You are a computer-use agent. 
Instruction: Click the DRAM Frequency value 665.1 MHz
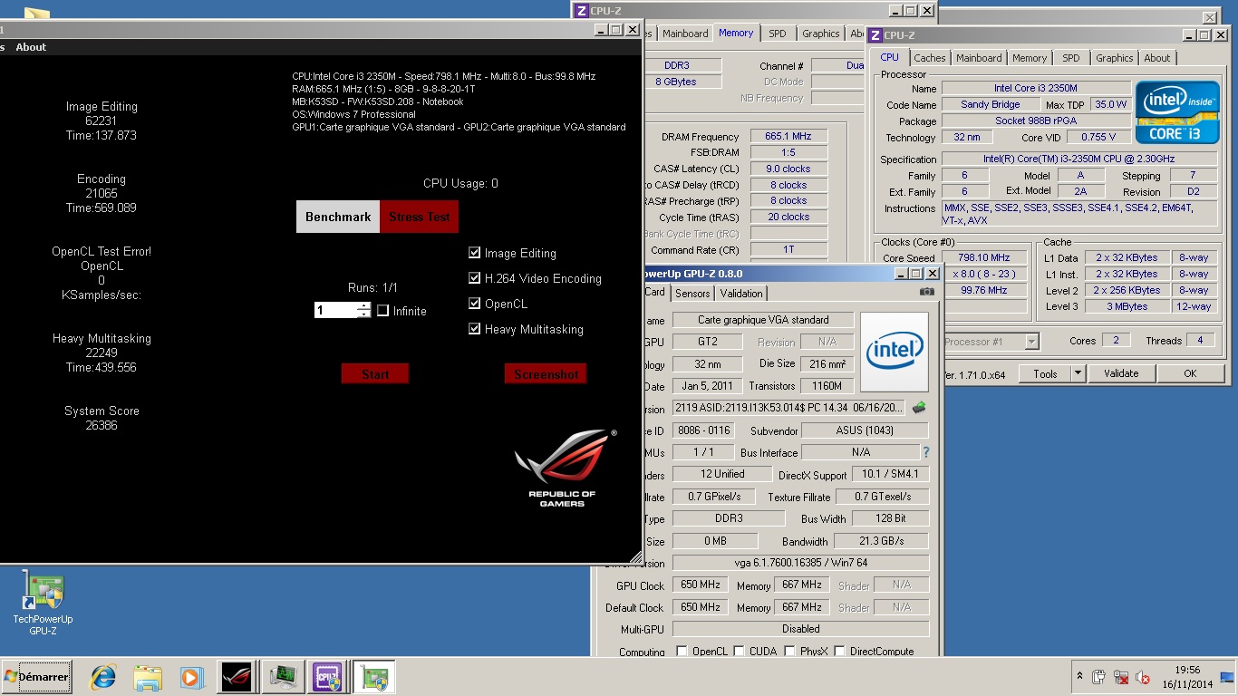788,136
